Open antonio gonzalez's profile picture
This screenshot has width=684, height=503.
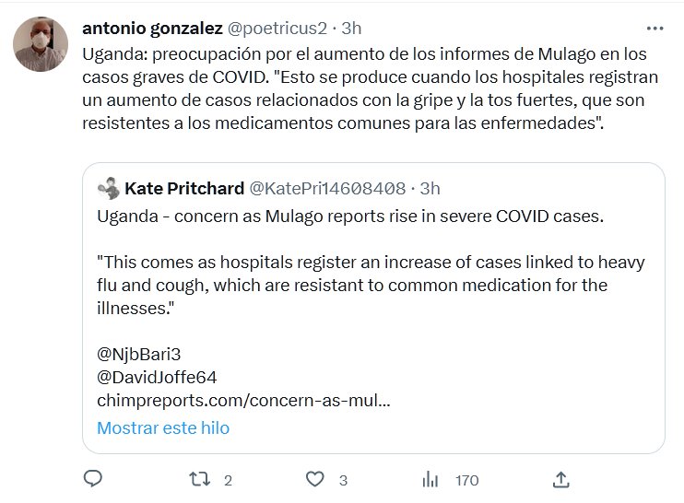(41, 43)
